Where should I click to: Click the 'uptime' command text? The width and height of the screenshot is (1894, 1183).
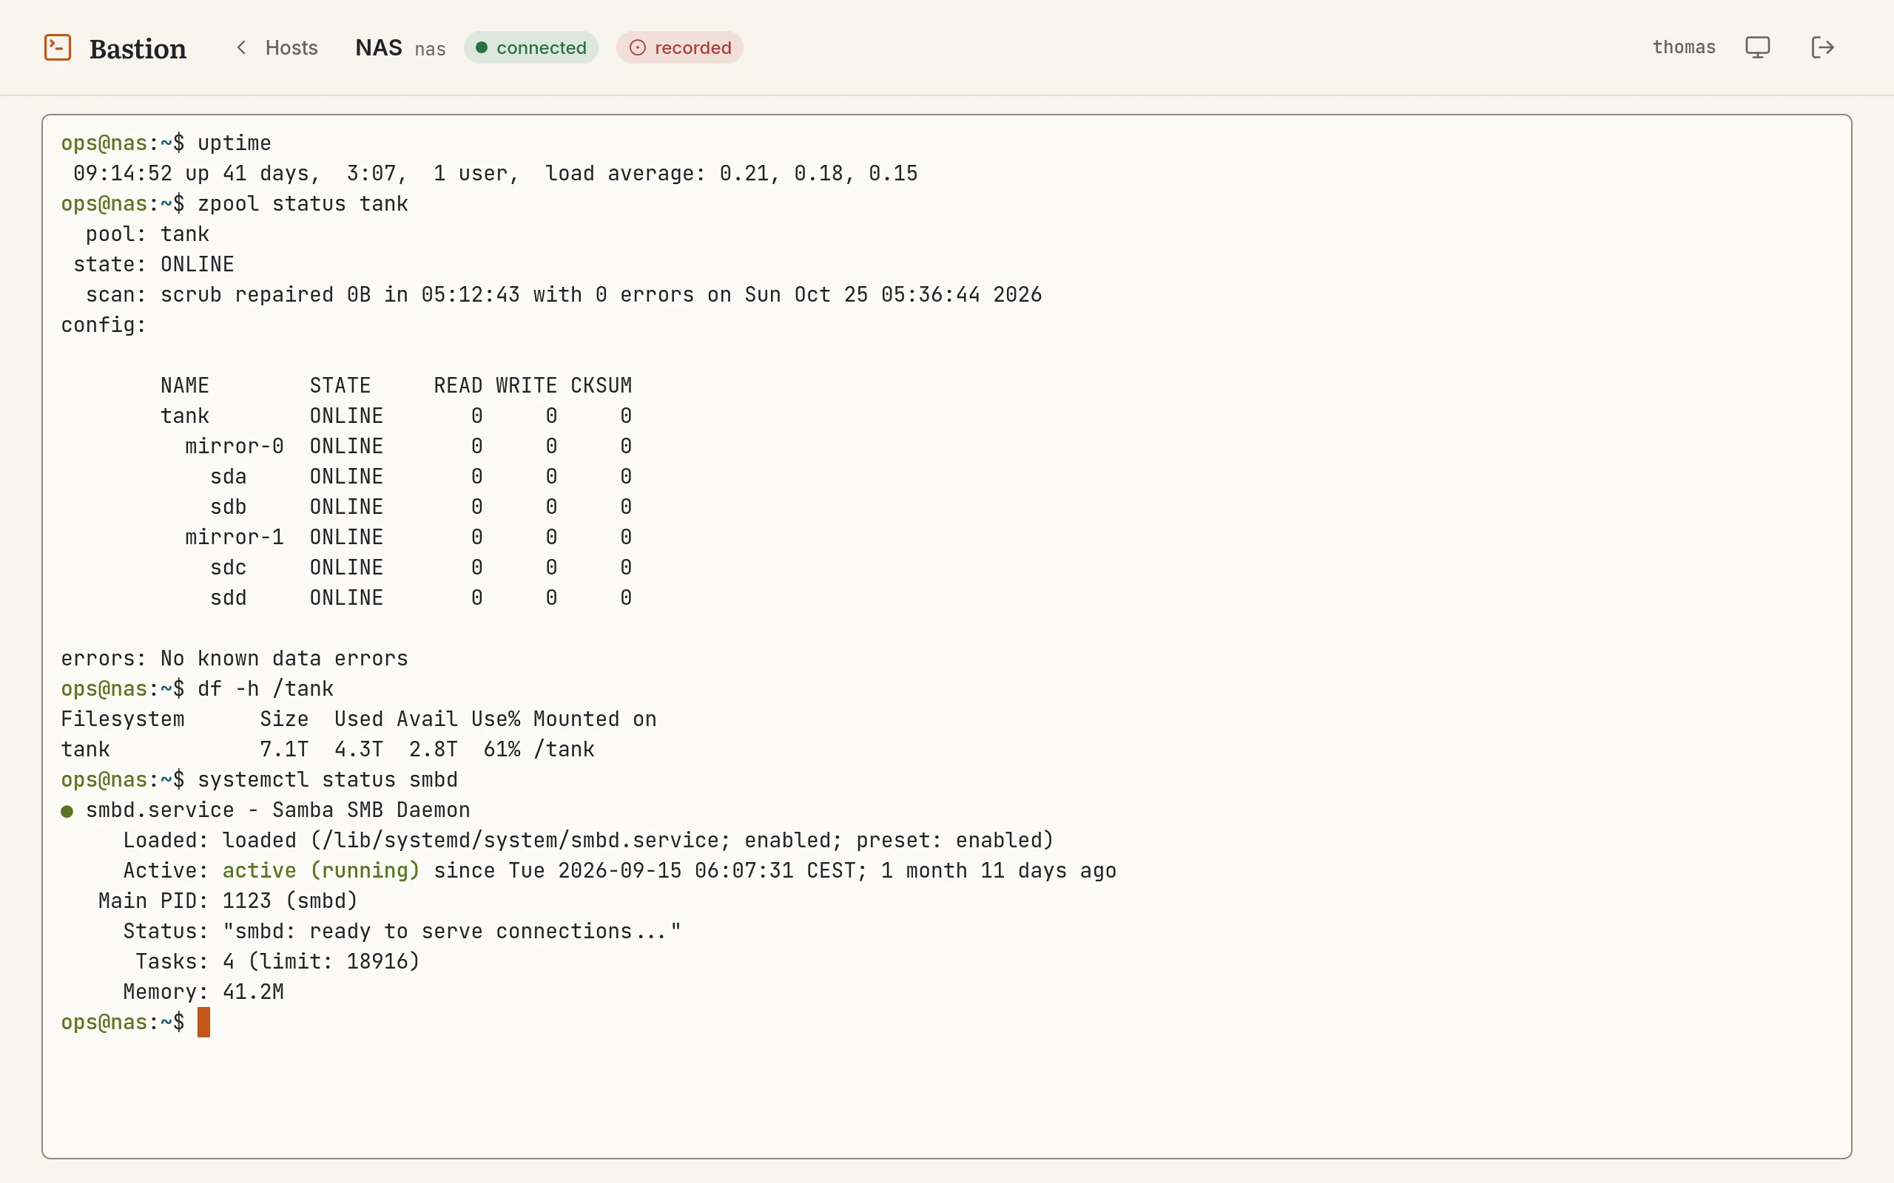pos(234,143)
